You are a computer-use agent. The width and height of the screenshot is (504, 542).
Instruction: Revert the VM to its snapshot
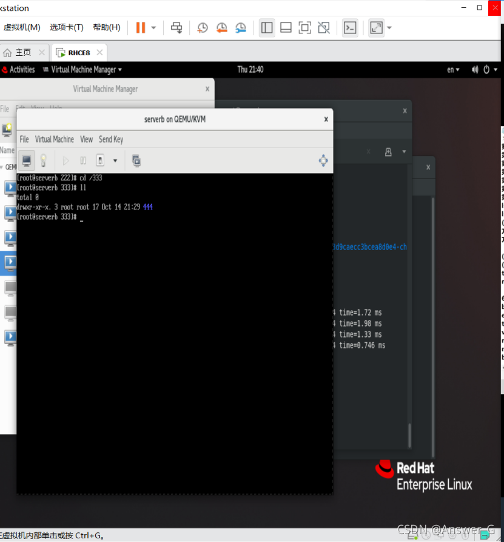[x=222, y=28]
